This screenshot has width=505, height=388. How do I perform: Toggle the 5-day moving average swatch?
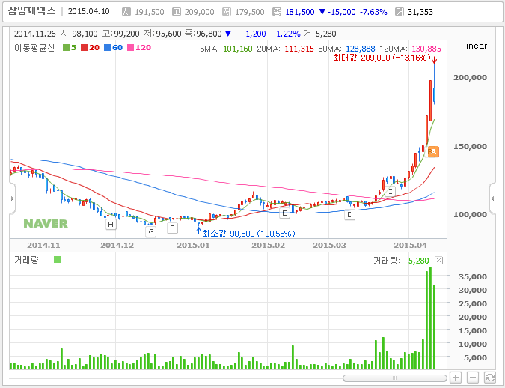pos(66,48)
